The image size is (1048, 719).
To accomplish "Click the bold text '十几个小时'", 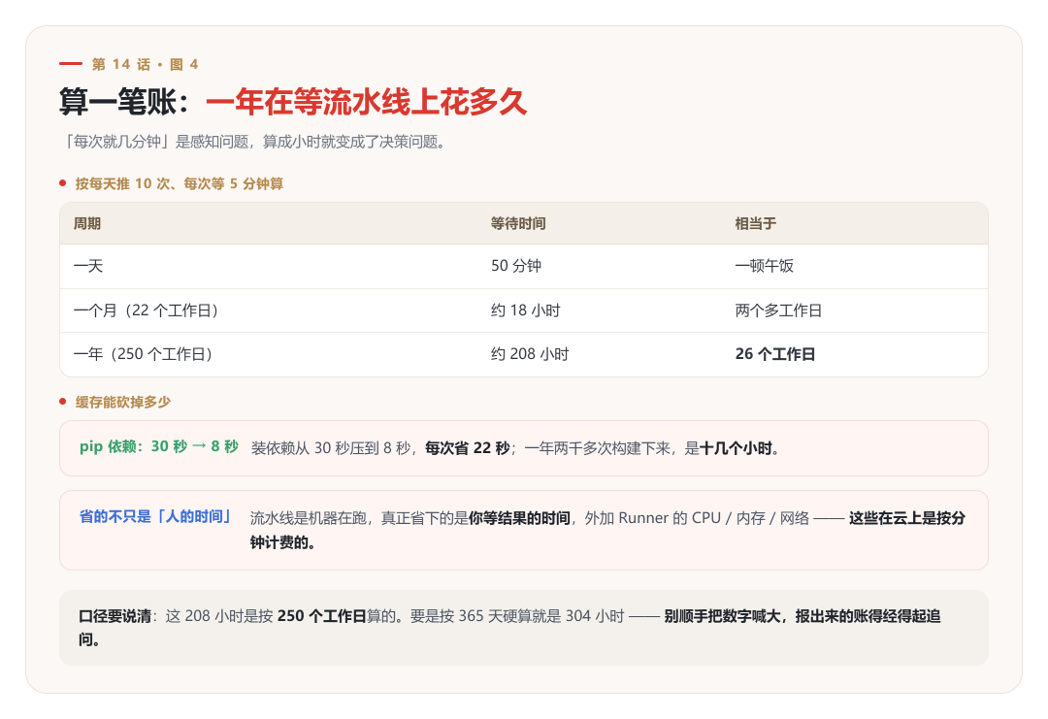I will tap(736, 448).
